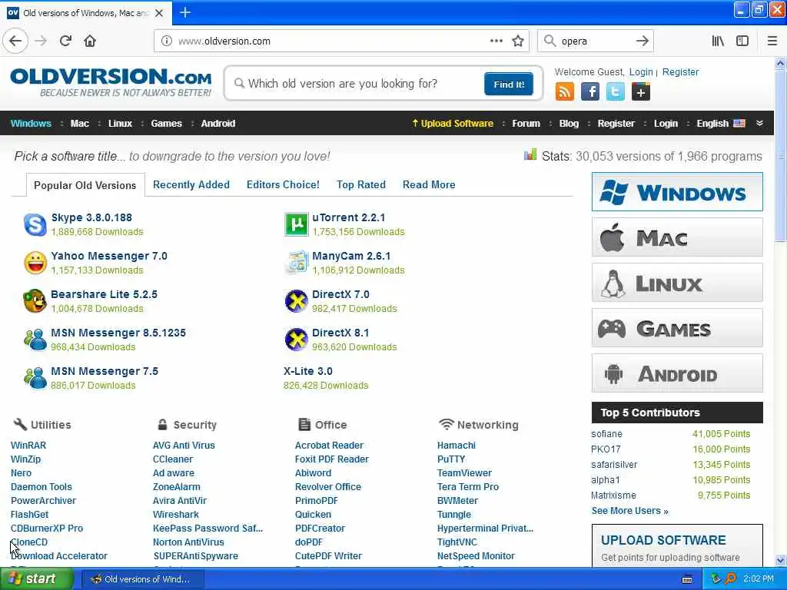Click the Yahoo Messenger smiley icon
This screenshot has width=787, height=590.
pyautogui.click(x=35, y=263)
